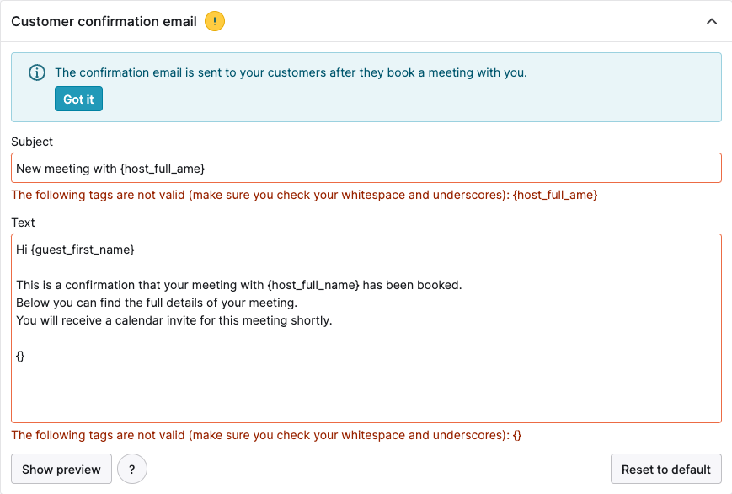Click the Text invalid tags error message
The width and height of the screenshot is (732, 494).
(x=266, y=435)
